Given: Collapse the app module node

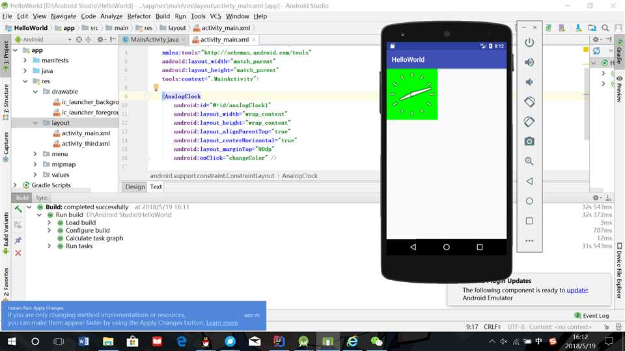Looking at the screenshot, I should [15, 50].
